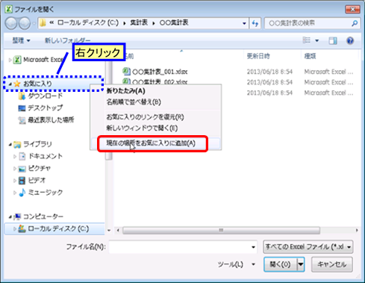Expand the ローカル ディスク (C:) tree node
The width and height of the screenshot is (365, 283).
[15, 228]
